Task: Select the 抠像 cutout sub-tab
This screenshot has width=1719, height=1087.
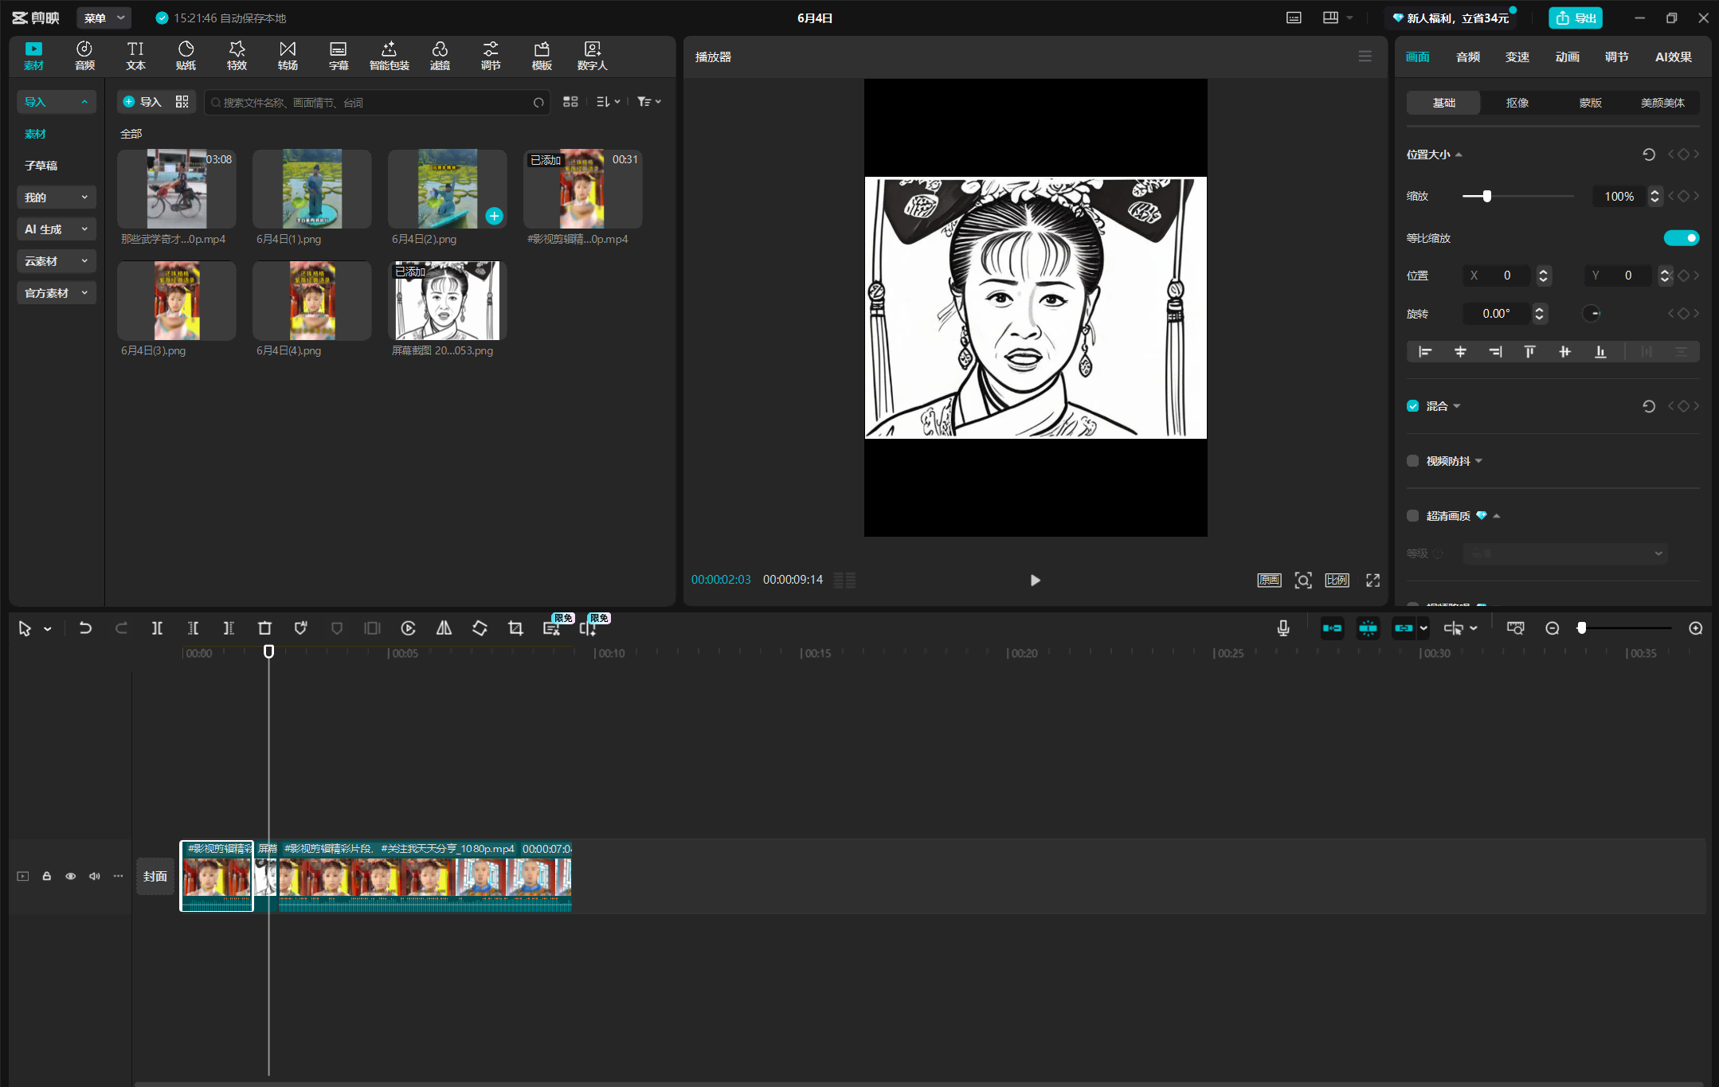Action: [x=1517, y=103]
